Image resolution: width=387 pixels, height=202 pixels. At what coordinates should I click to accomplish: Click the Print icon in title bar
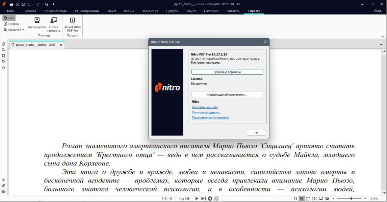(x=23, y=4)
